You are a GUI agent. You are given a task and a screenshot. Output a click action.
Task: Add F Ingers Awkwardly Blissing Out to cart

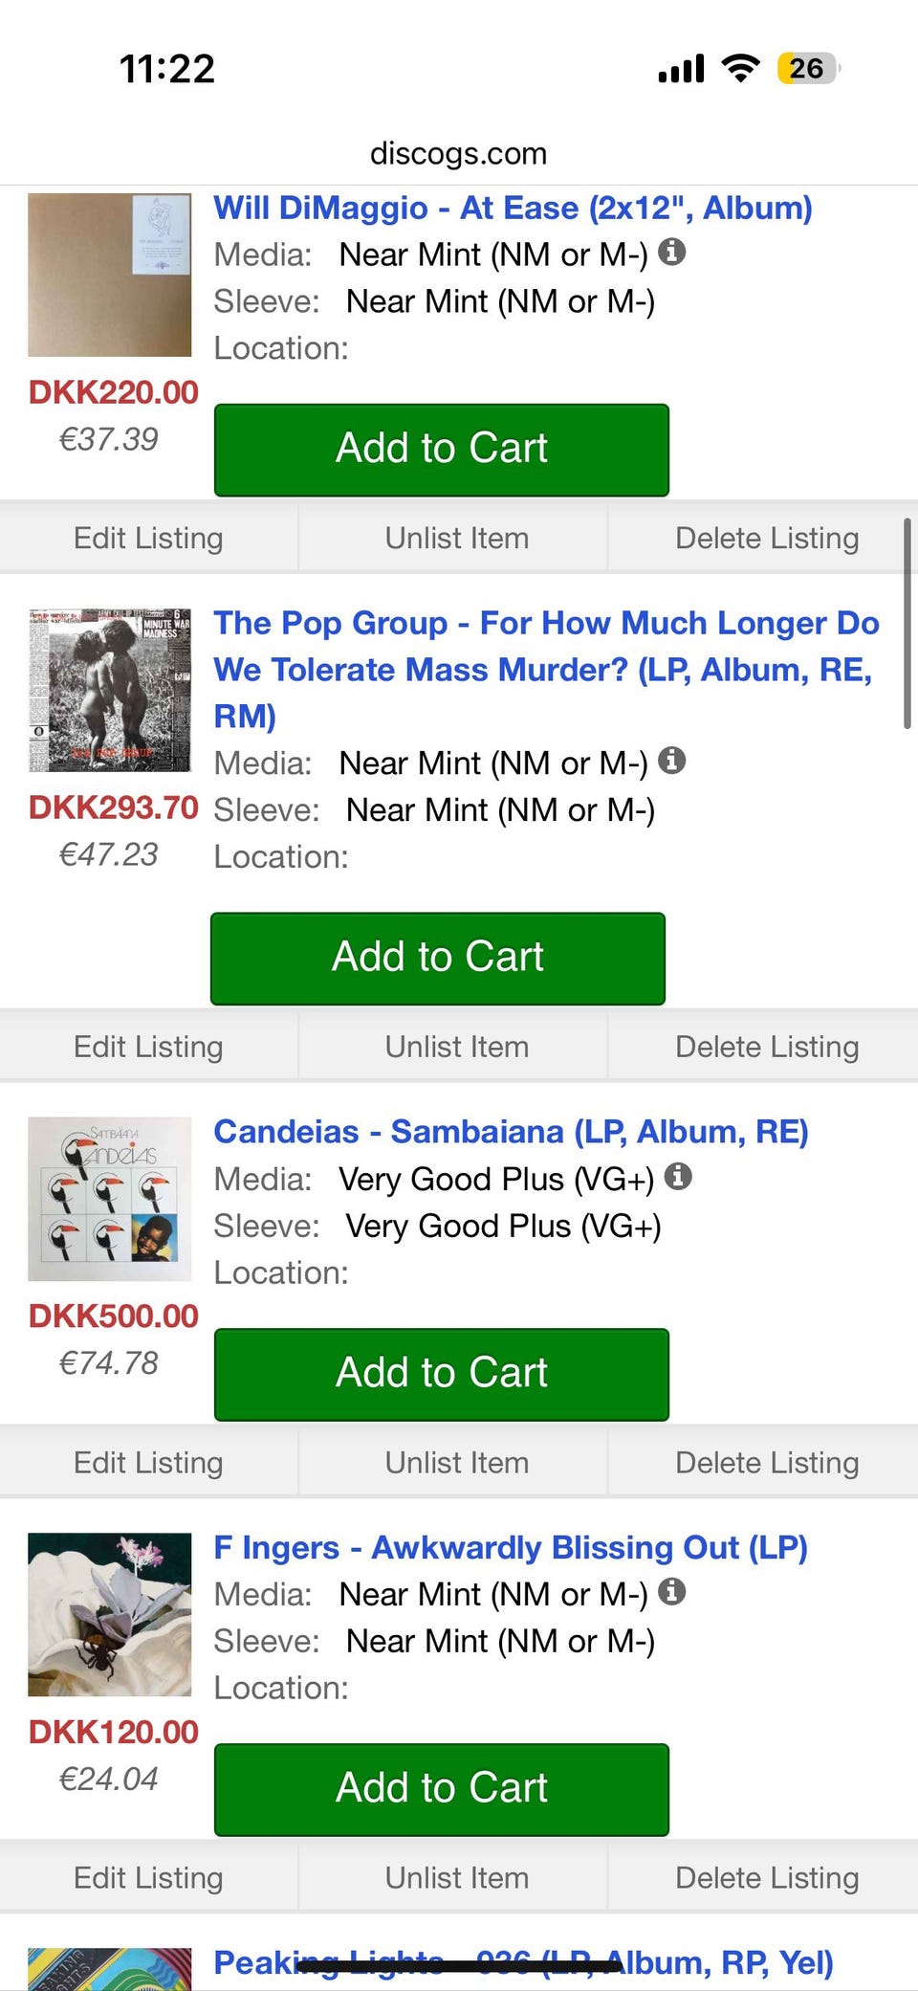[441, 1789]
